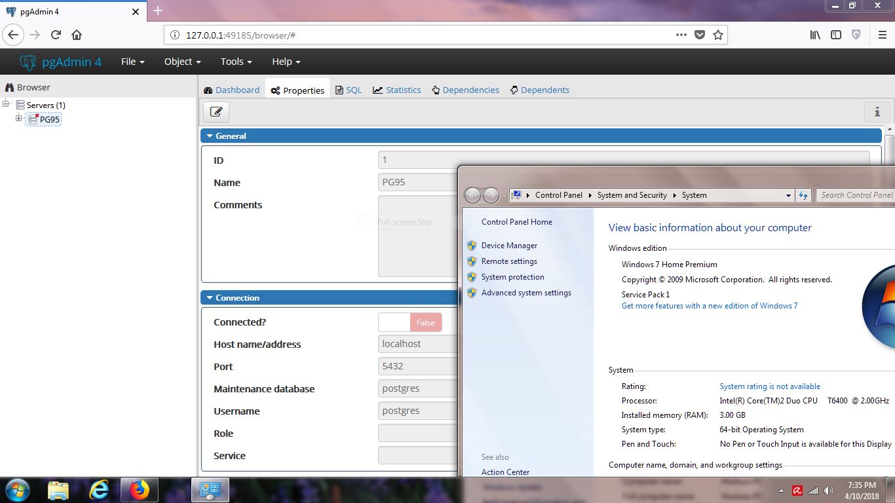Viewport: 895px width, 503px height.
Task: Open the Object menu
Action: [182, 62]
